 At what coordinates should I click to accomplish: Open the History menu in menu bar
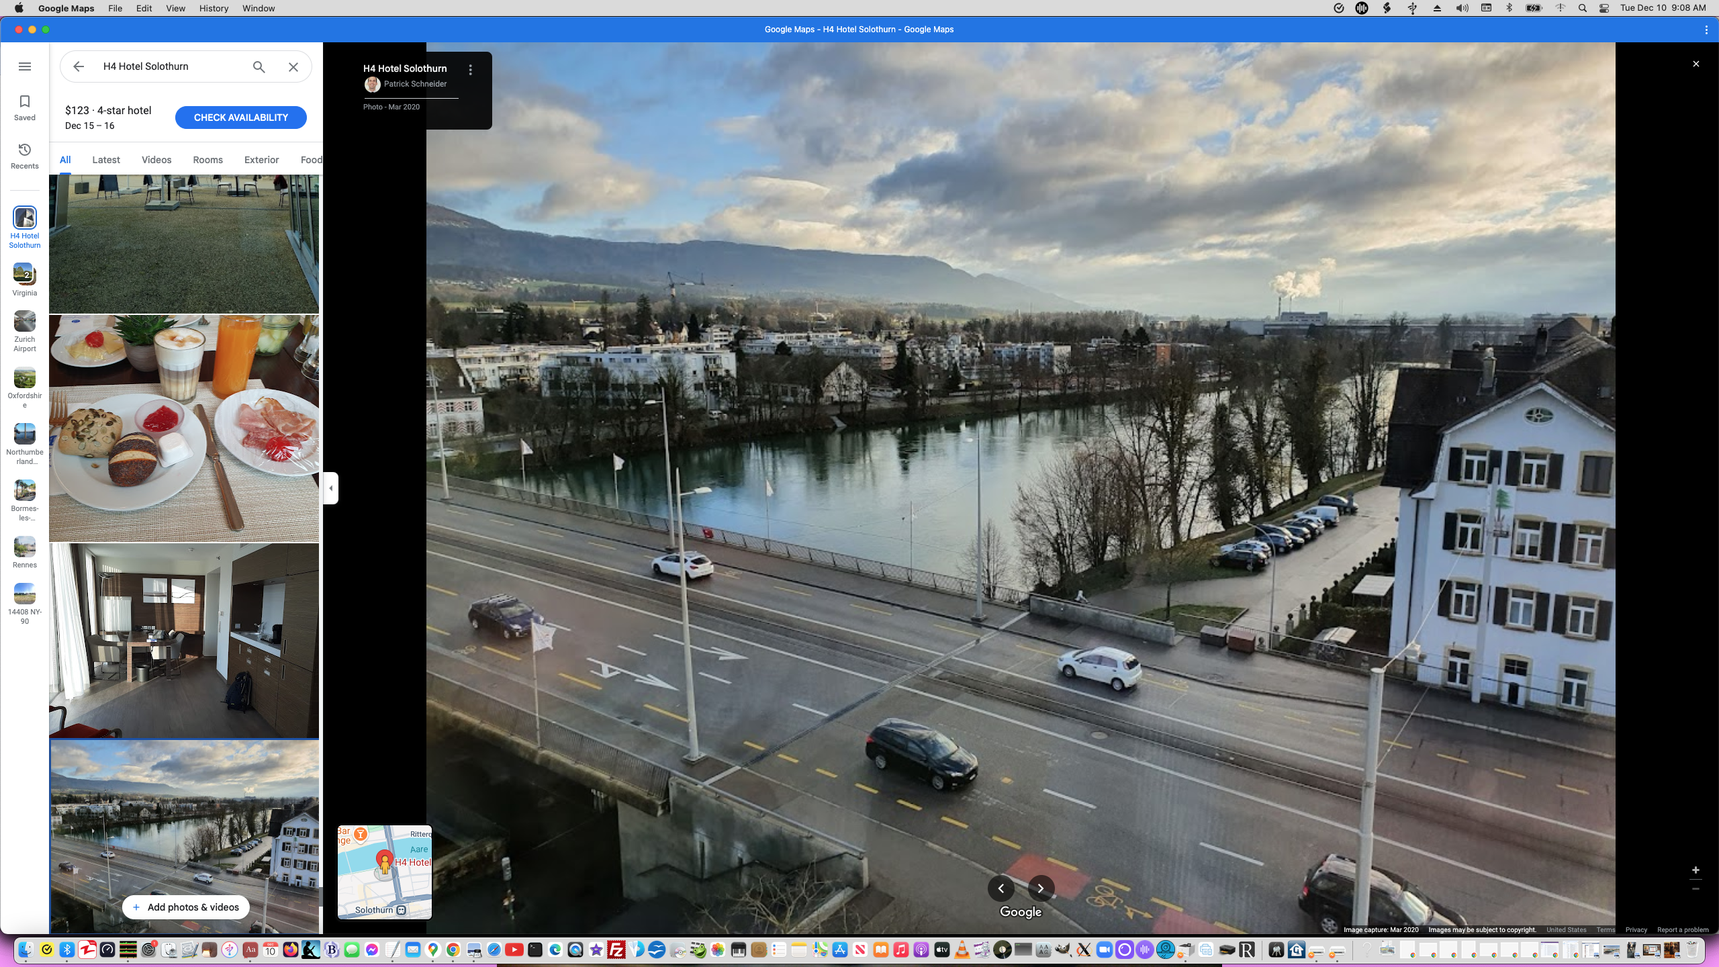tap(214, 8)
